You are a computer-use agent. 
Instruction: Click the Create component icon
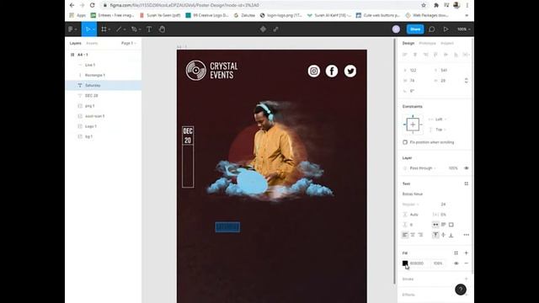pos(263,29)
